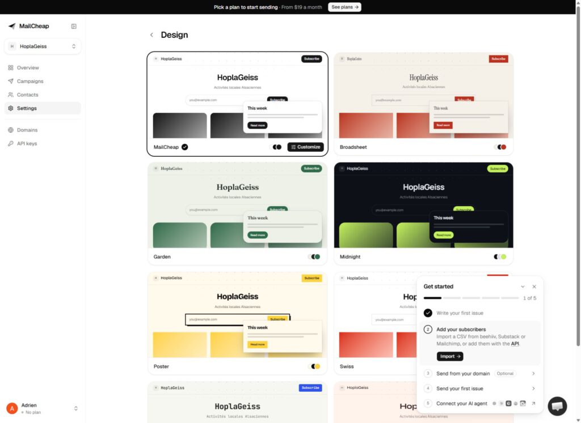Close the Get started panel
Viewport: 581px width, 423px height.
tap(534, 287)
